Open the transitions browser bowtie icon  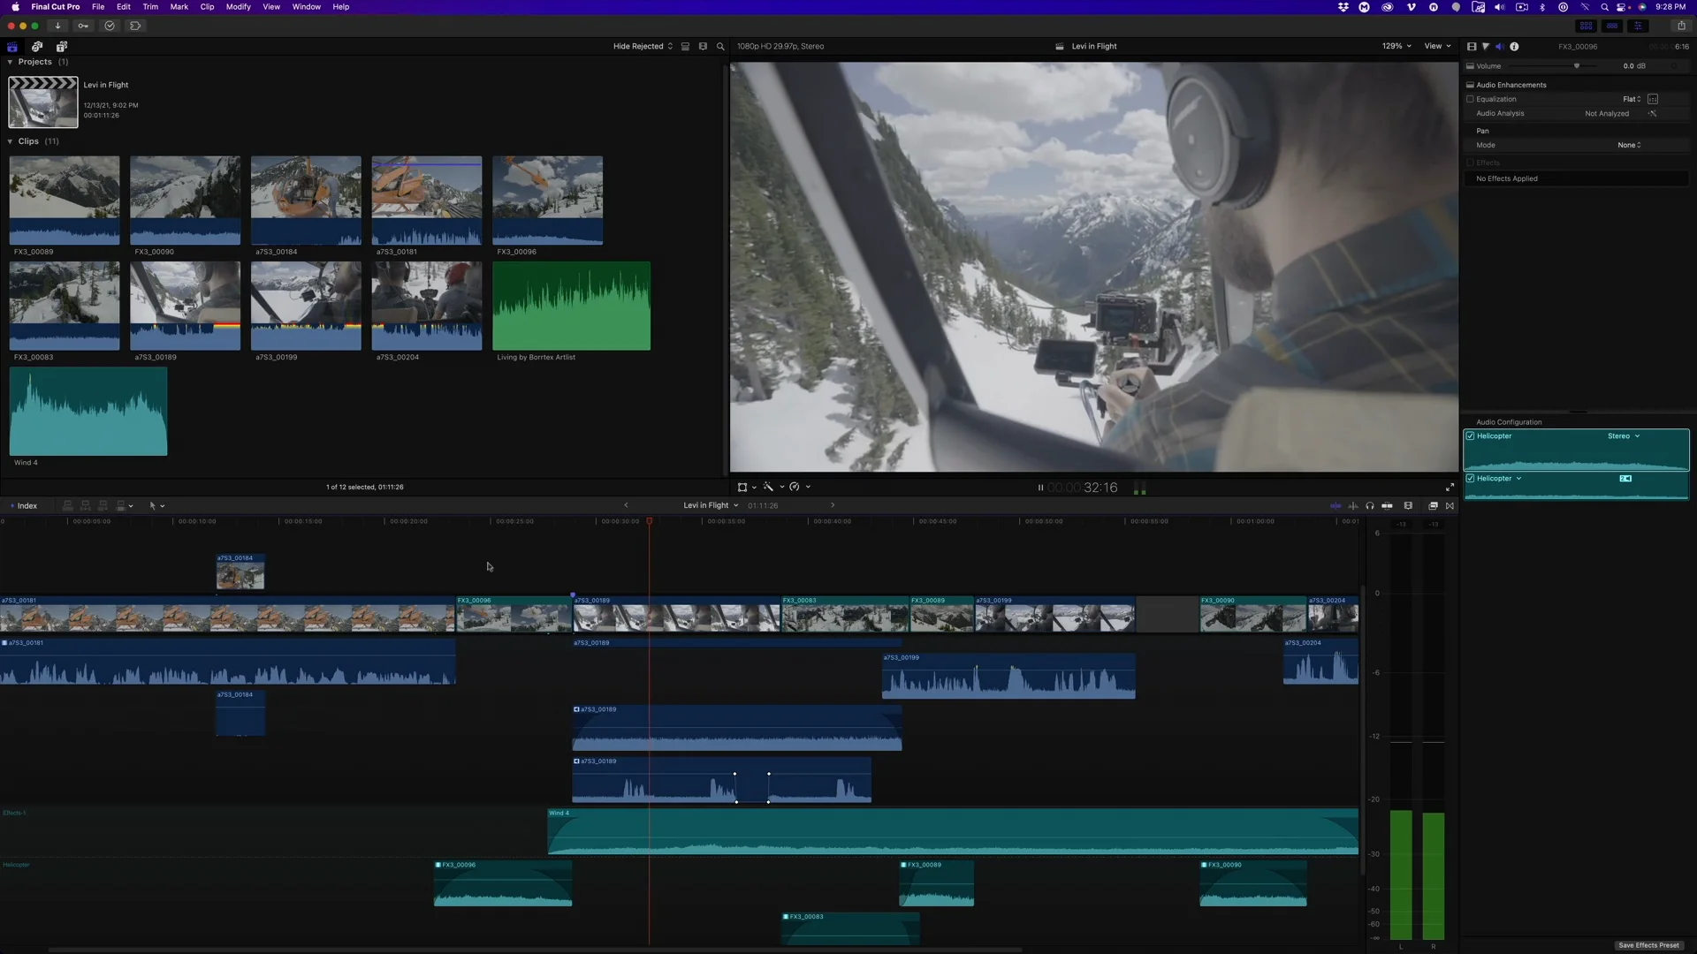click(x=1450, y=506)
